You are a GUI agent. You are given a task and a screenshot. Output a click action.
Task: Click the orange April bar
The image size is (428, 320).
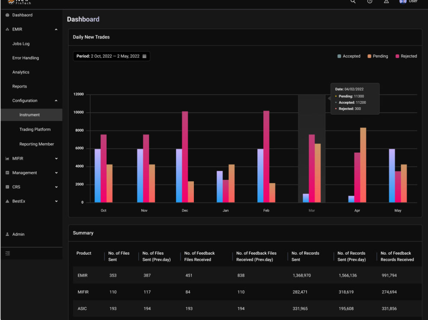[x=363, y=165]
